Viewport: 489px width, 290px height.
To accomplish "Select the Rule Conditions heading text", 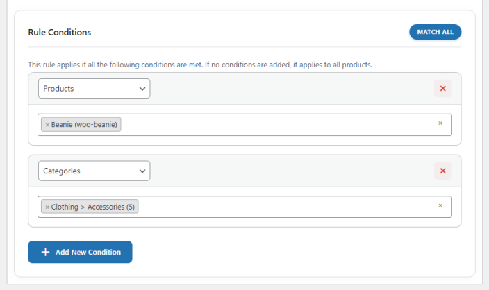I will (60, 33).
